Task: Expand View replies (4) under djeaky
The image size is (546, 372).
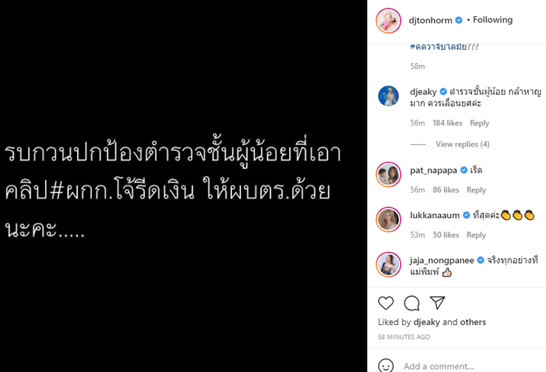Action: click(463, 144)
